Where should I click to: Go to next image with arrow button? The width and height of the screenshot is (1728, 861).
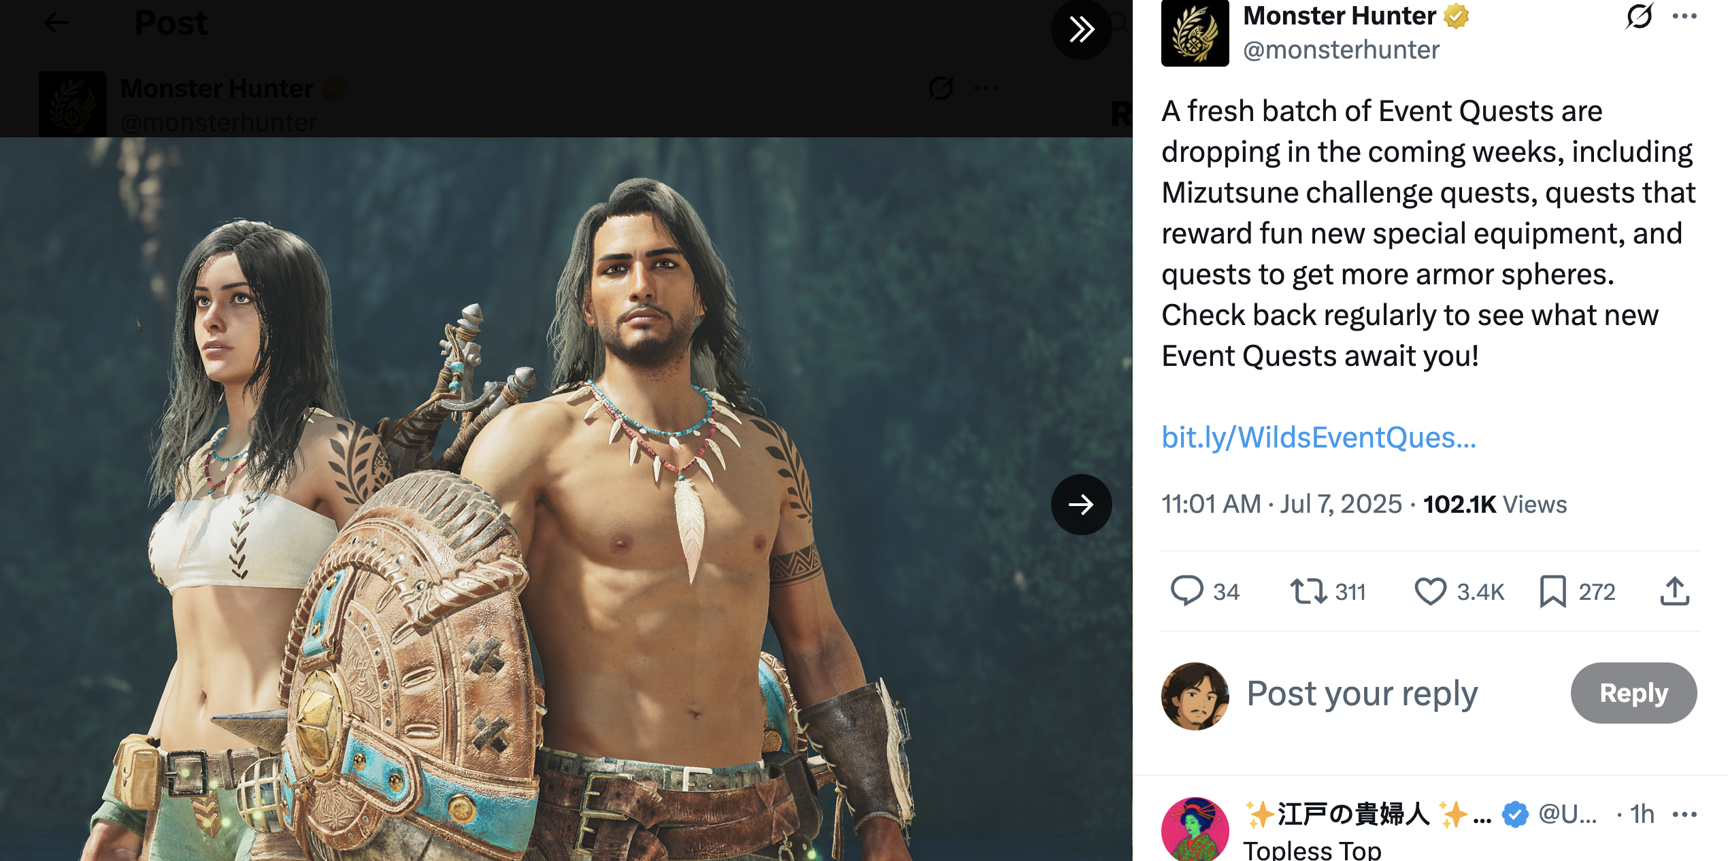coord(1081,505)
